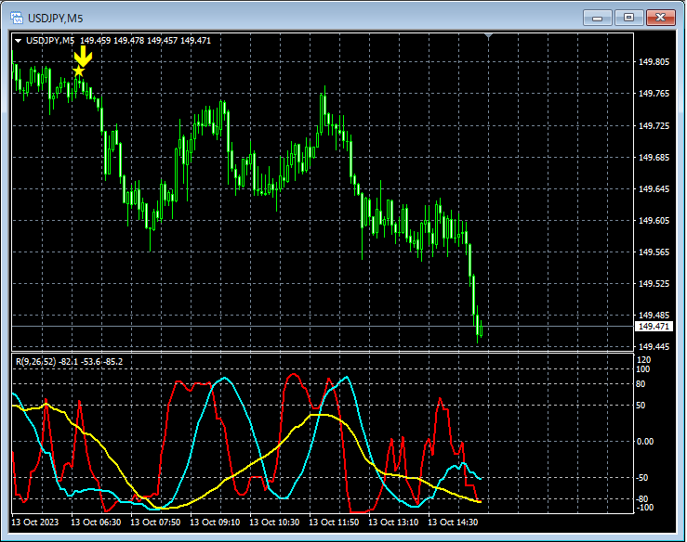
Task: Expand the USDJPY,M5 chart dropdown triangle
Action: (19, 41)
